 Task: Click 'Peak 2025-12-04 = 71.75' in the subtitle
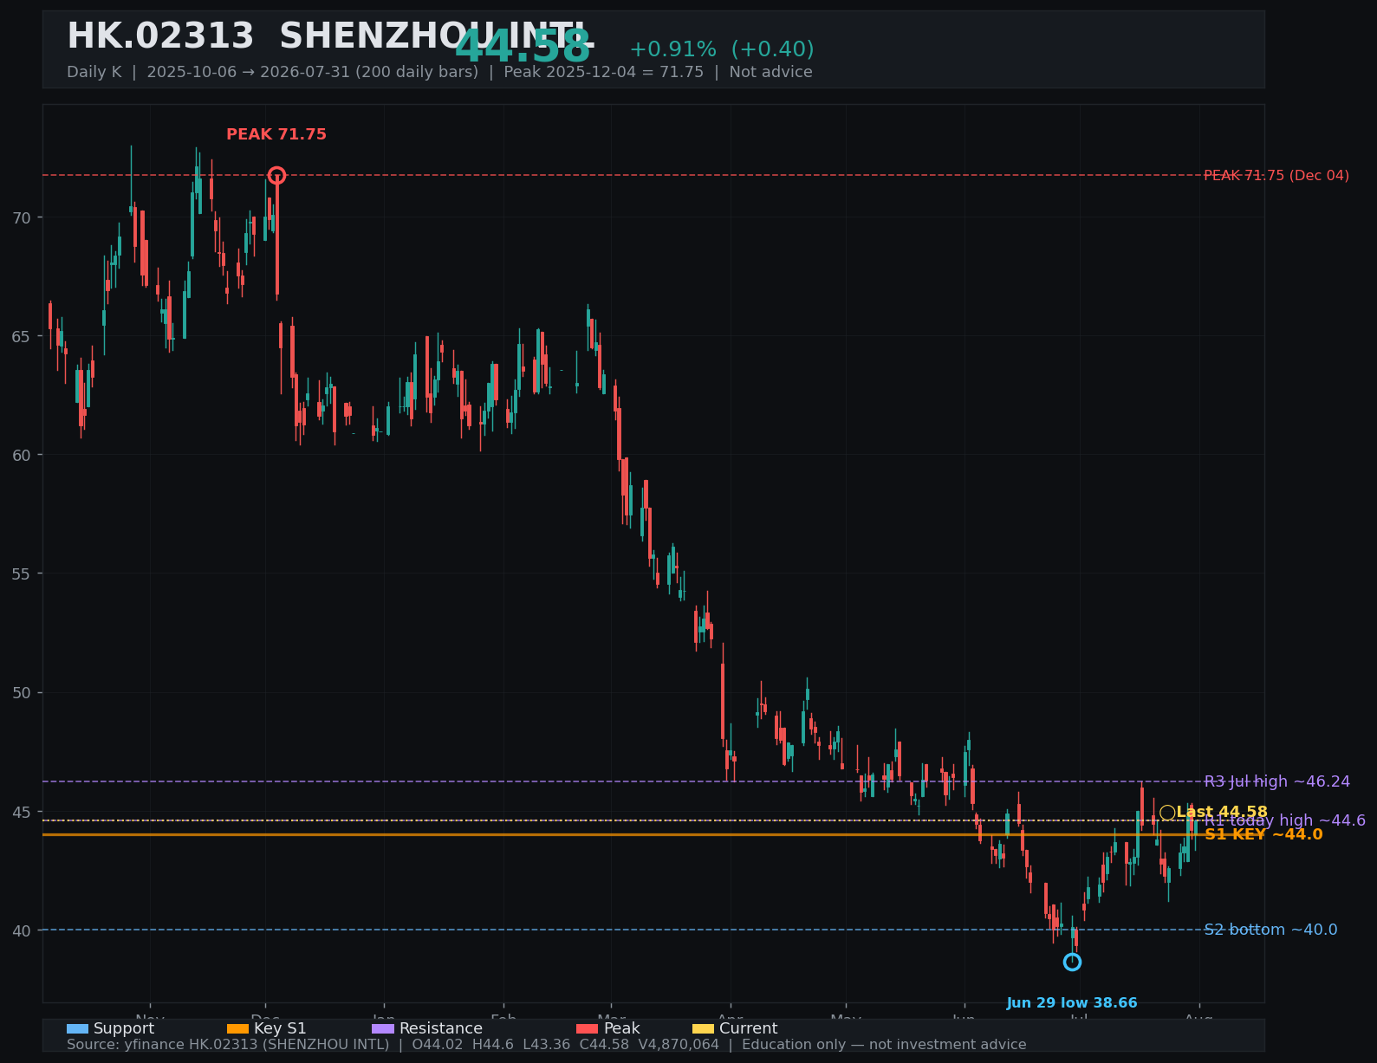tap(604, 72)
